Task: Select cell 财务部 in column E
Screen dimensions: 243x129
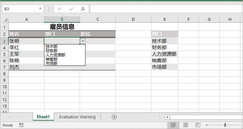Action: coord(165,47)
